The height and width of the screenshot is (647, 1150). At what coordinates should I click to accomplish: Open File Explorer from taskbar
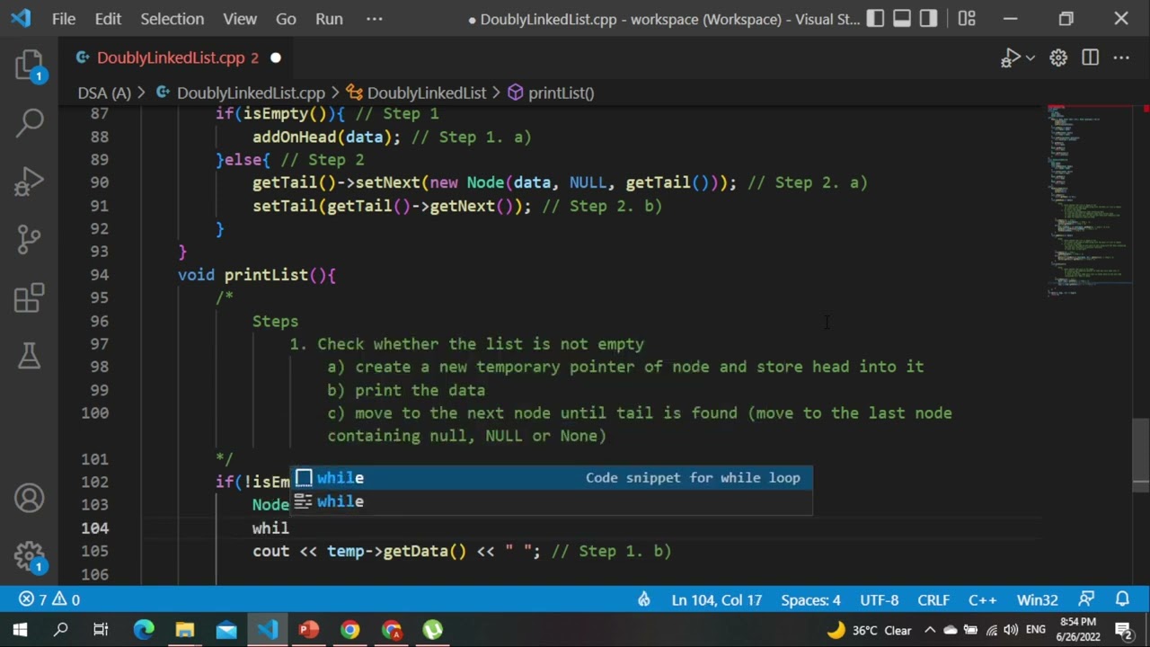click(x=185, y=630)
